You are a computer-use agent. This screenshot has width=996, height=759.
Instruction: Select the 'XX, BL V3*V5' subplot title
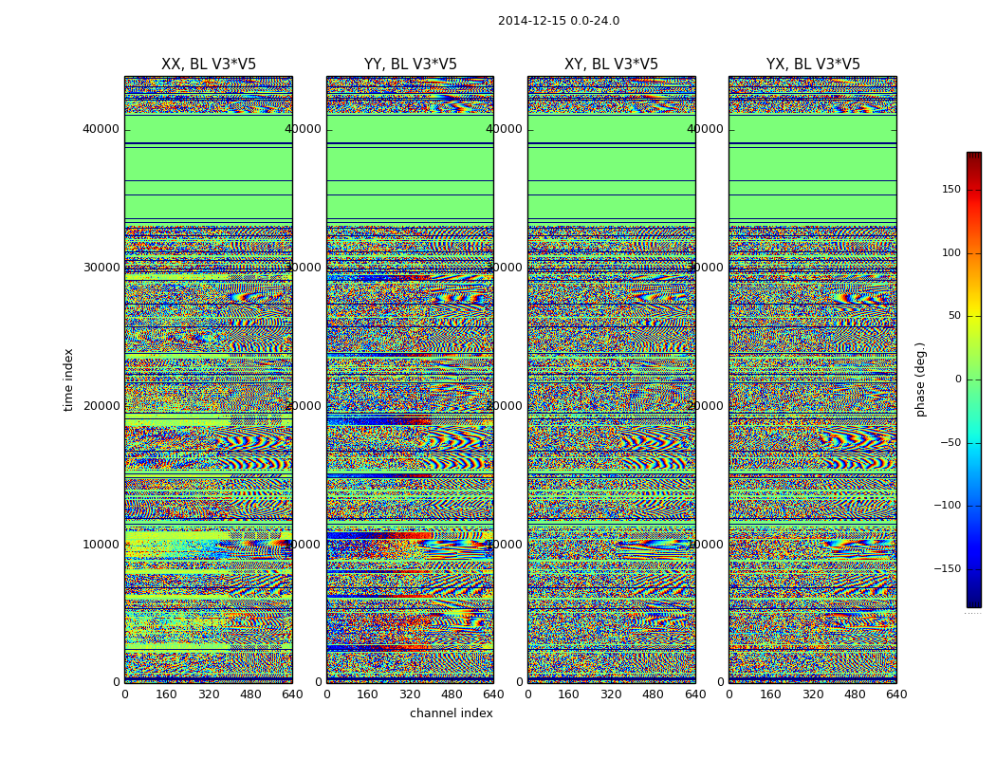click(x=209, y=65)
